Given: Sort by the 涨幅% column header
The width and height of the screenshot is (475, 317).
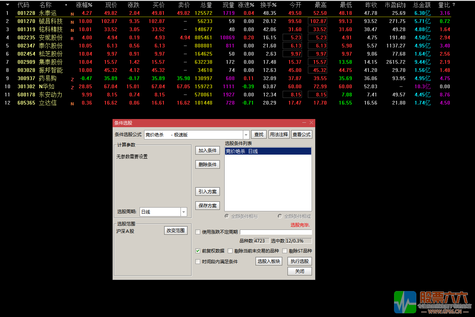Looking at the screenshot, I should [x=84, y=5].
